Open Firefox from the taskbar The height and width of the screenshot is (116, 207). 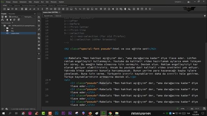pos(90,113)
